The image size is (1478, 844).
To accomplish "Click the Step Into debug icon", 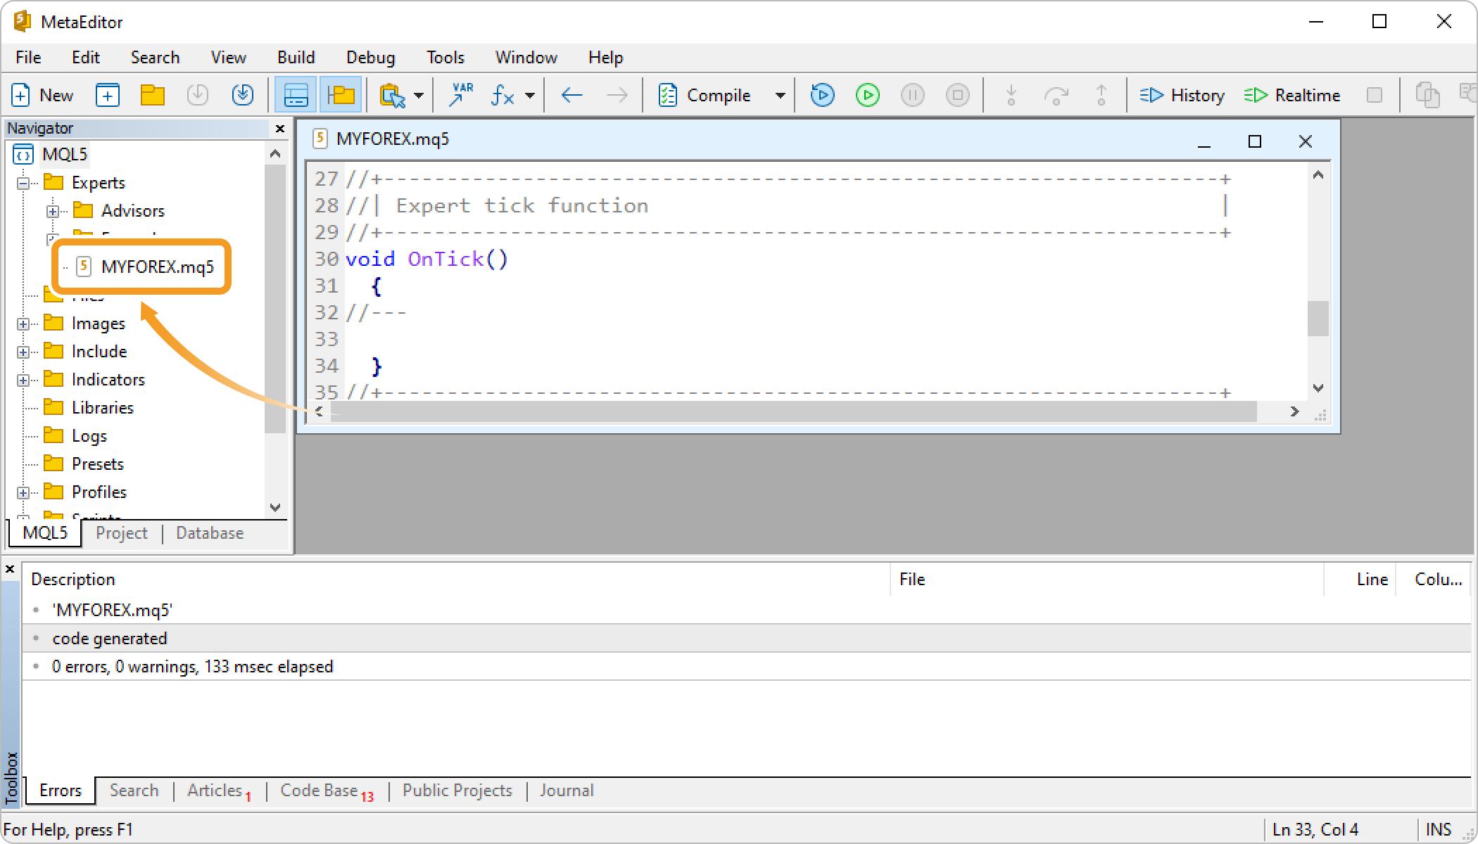I will [1011, 96].
